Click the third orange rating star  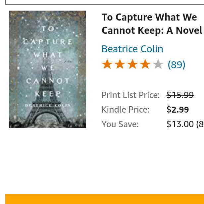(132, 64)
